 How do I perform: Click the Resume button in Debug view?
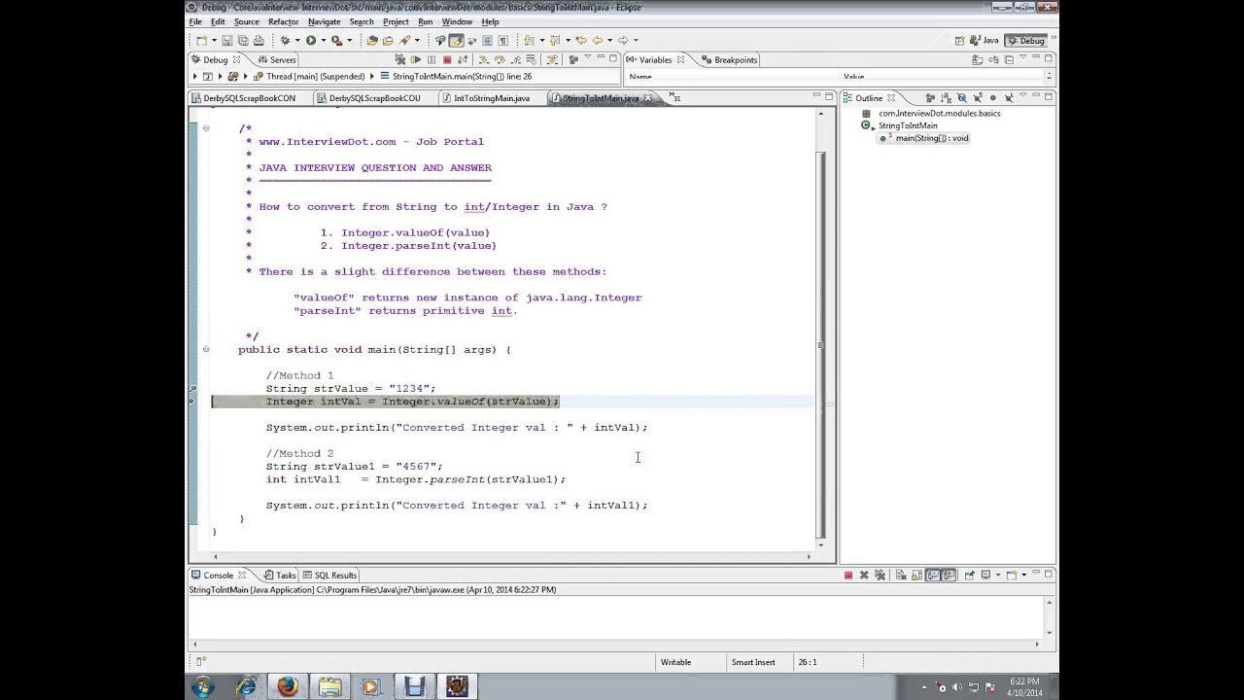click(416, 59)
